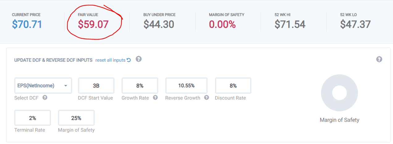Click the 52 WK LO value $47.37

coord(355,24)
